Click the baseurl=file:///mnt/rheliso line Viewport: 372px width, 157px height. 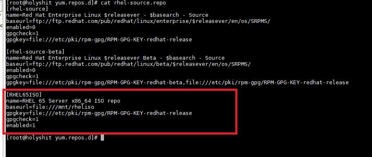50,107
